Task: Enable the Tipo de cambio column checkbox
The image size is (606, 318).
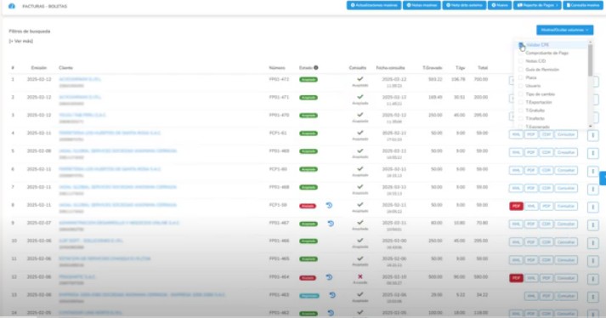Action: [x=521, y=94]
